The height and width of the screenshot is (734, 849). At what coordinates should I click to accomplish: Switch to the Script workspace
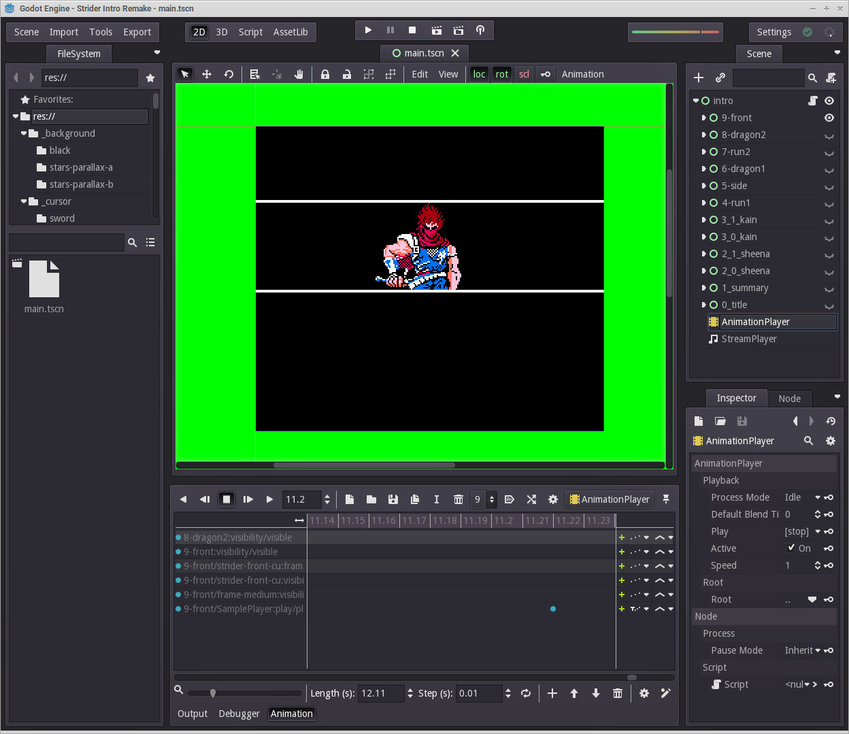250,32
